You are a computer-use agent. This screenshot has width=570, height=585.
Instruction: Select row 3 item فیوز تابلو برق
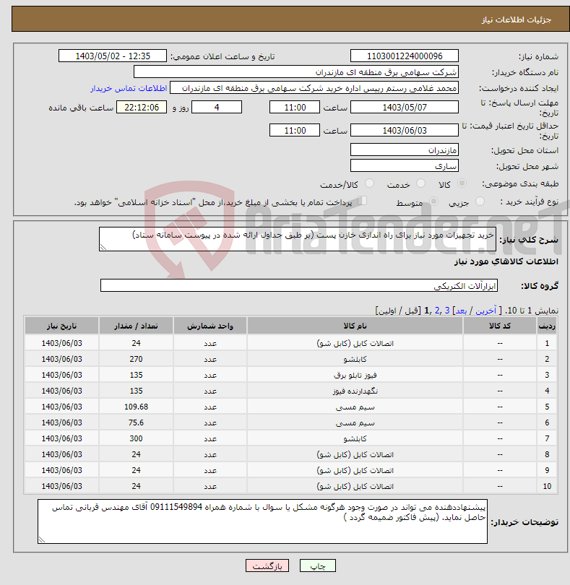pyautogui.click(x=355, y=375)
